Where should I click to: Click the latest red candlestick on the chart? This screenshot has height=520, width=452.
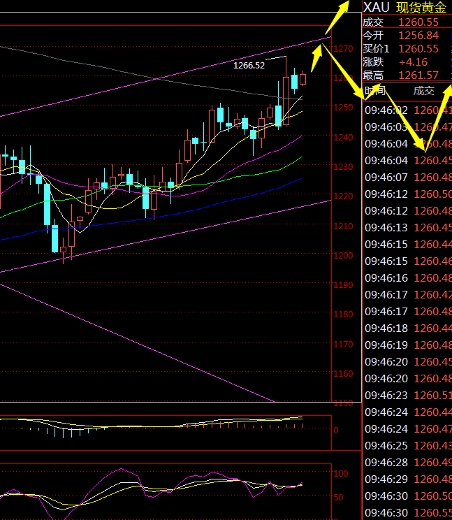303,79
